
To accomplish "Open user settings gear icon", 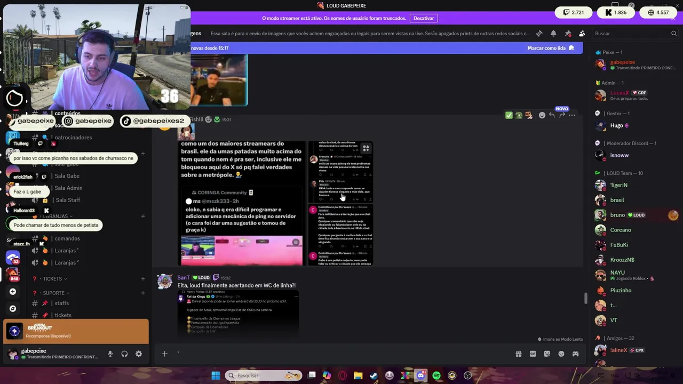I will point(139,354).
